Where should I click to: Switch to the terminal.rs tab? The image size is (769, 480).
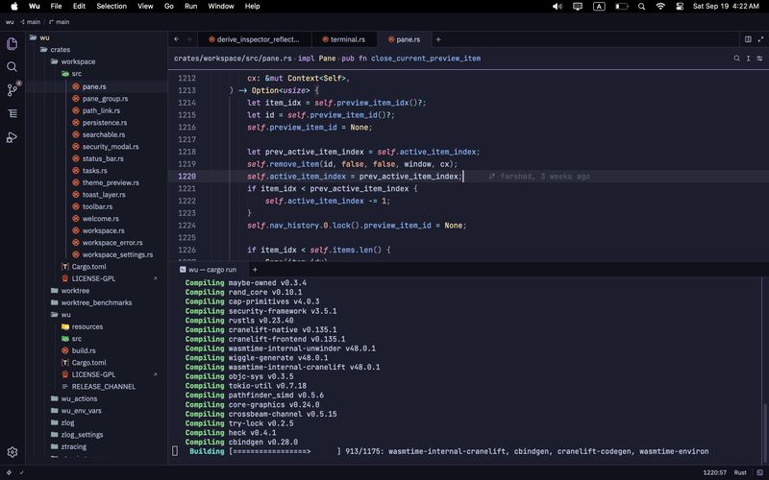[344, 39]
